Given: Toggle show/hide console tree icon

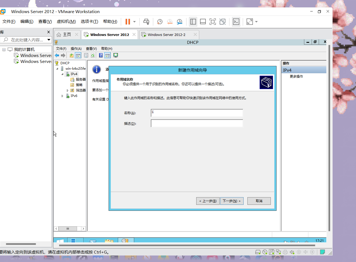Looking at the screenshot, I should [78, 56].
